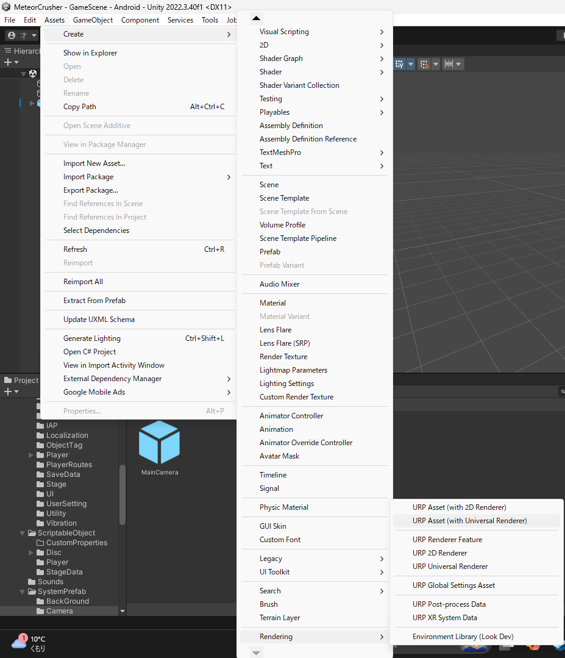
Task: Create a Timeline asset
Action: click(314, 475)
